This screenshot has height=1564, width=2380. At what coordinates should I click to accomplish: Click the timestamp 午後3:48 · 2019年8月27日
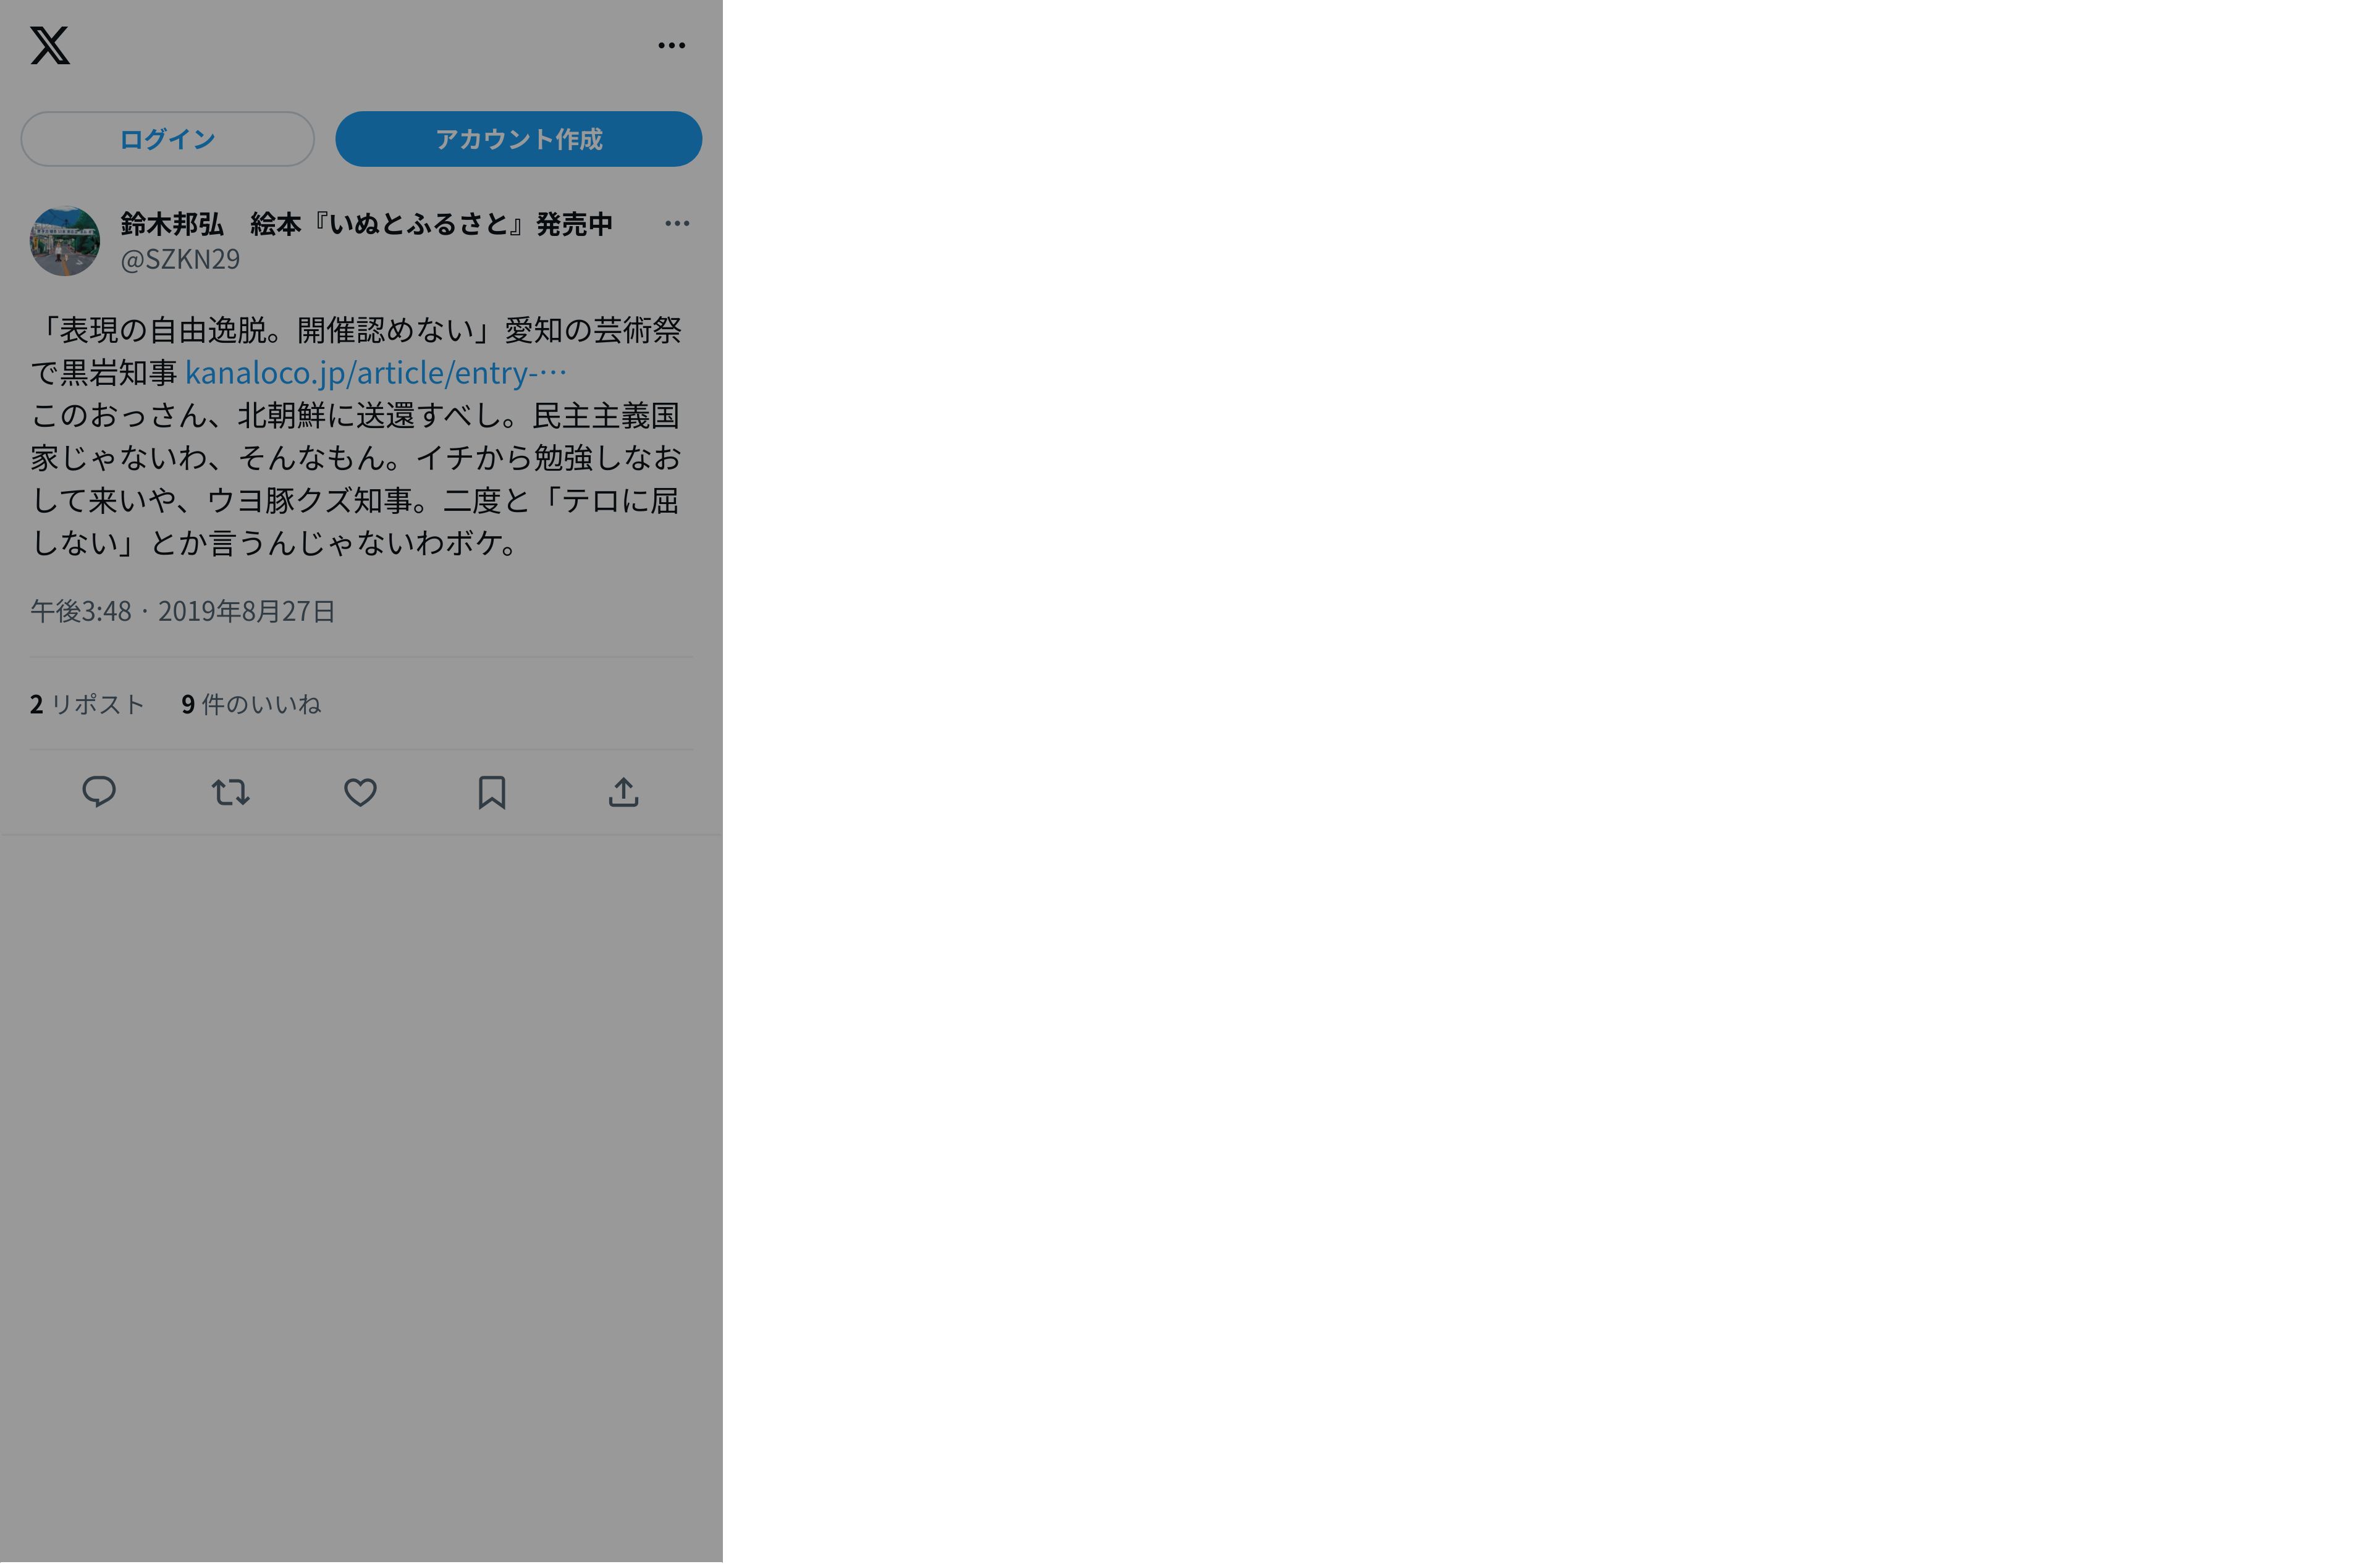tap(183, 611)
